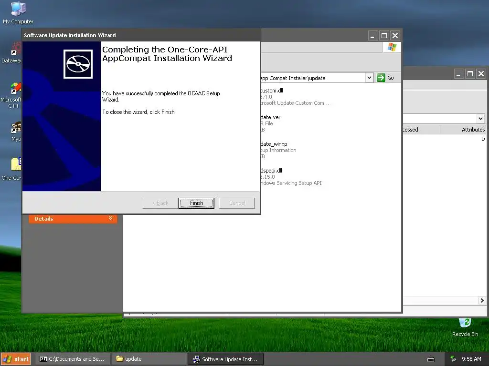Maximize the update Explorer window

pos(384,35)
